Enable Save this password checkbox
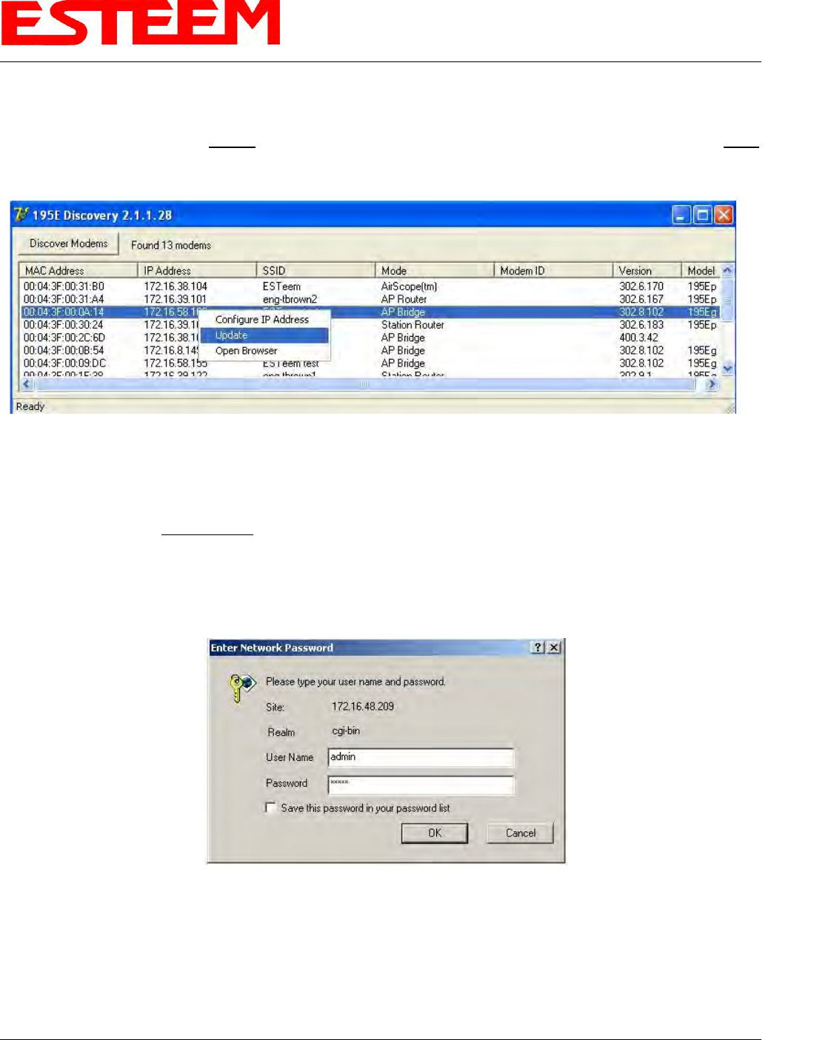This screenshot has width=834, height=1040. tap(270, 808)
